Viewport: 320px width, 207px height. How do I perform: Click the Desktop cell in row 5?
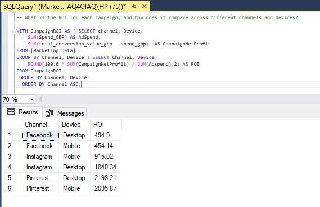74,178
